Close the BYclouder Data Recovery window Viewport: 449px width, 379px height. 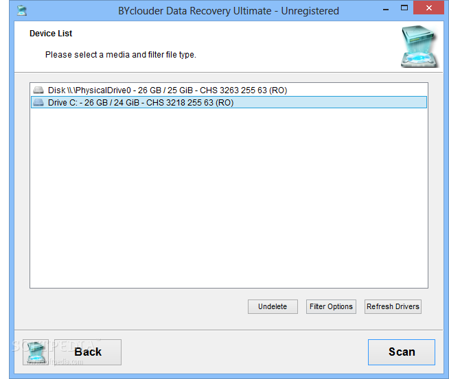[x=428, y=8]
